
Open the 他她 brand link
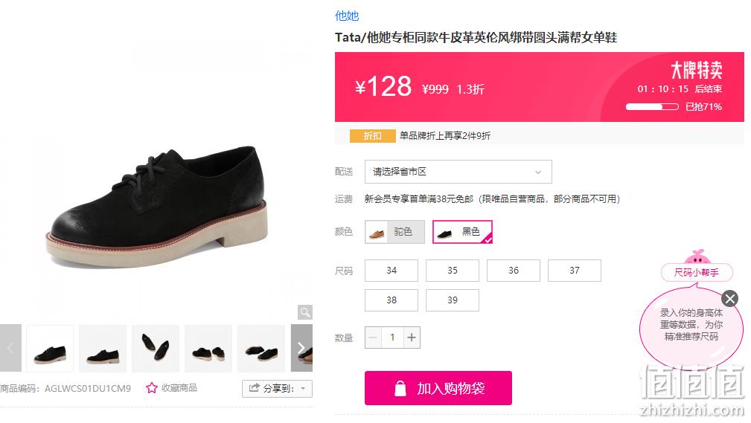click(347, 16)
